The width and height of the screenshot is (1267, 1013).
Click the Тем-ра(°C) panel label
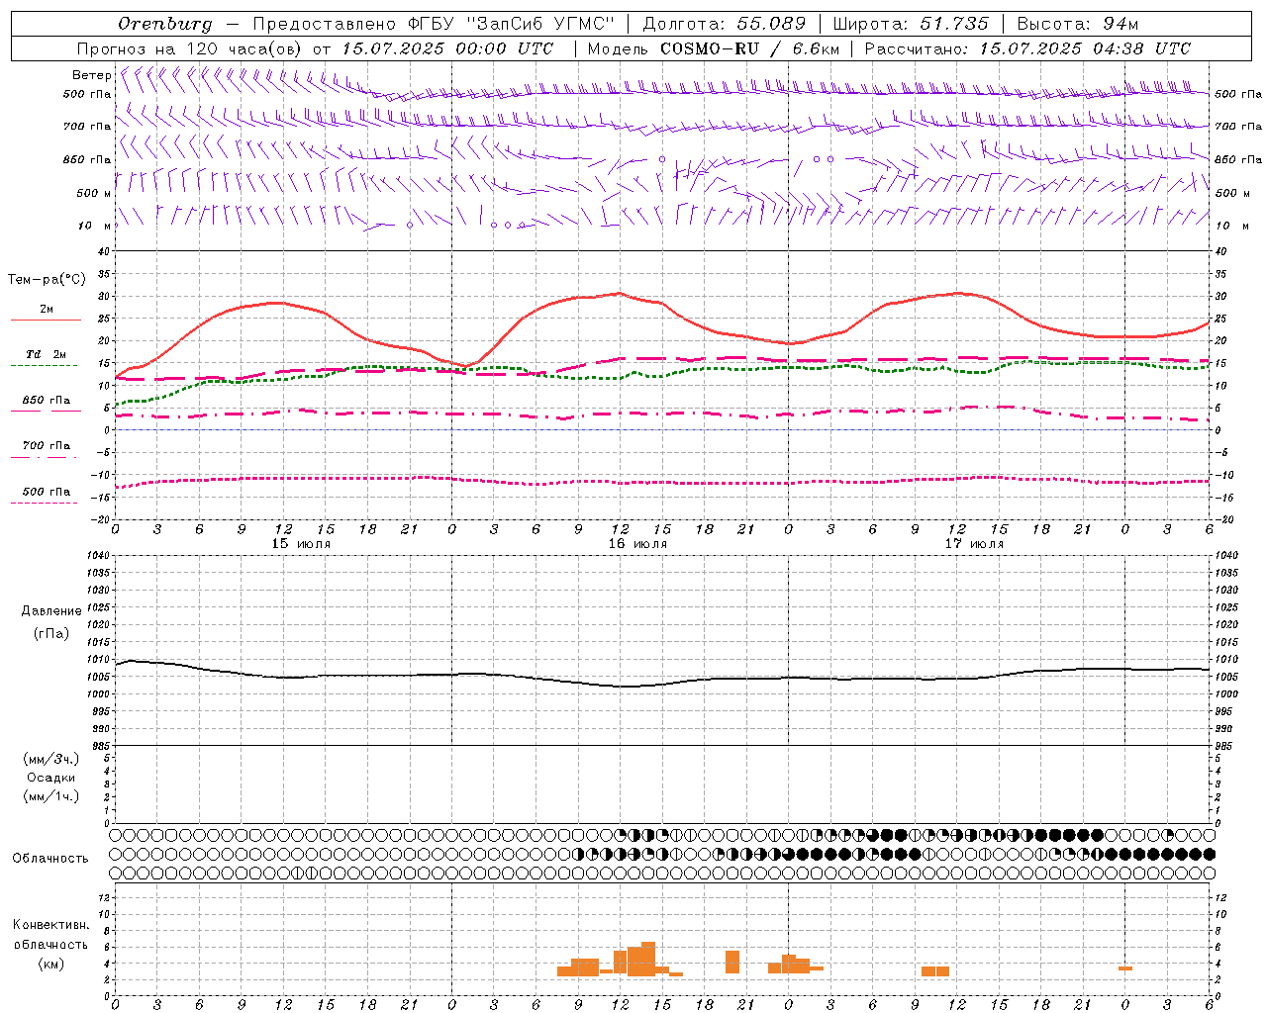(x=47, y=280)
